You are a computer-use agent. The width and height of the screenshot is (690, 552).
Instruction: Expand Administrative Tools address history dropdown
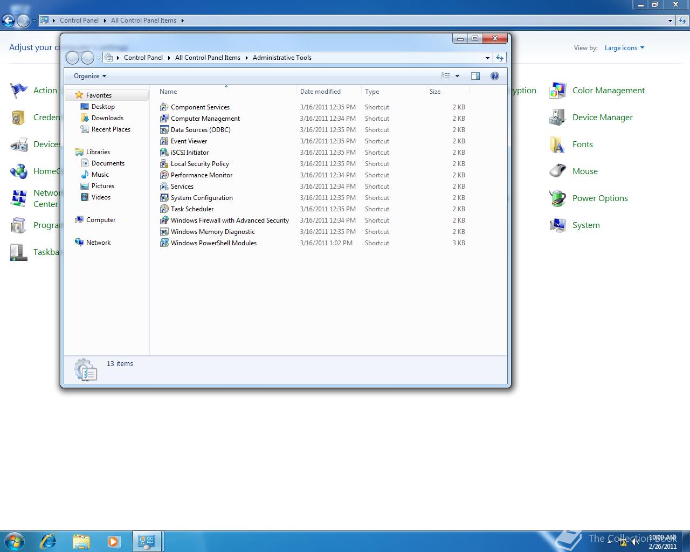[x=487, y=58]
